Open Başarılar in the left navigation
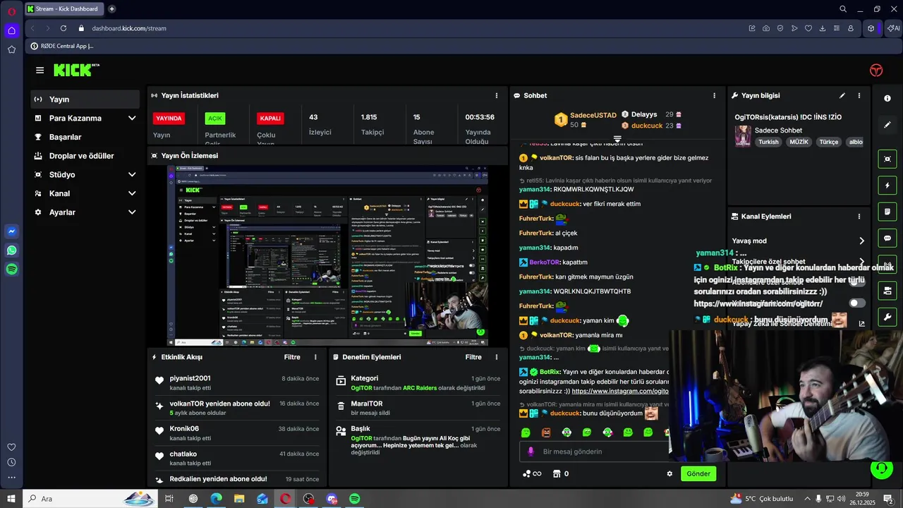Viewport: 903px width, 508px height. [x=85, y=137]
